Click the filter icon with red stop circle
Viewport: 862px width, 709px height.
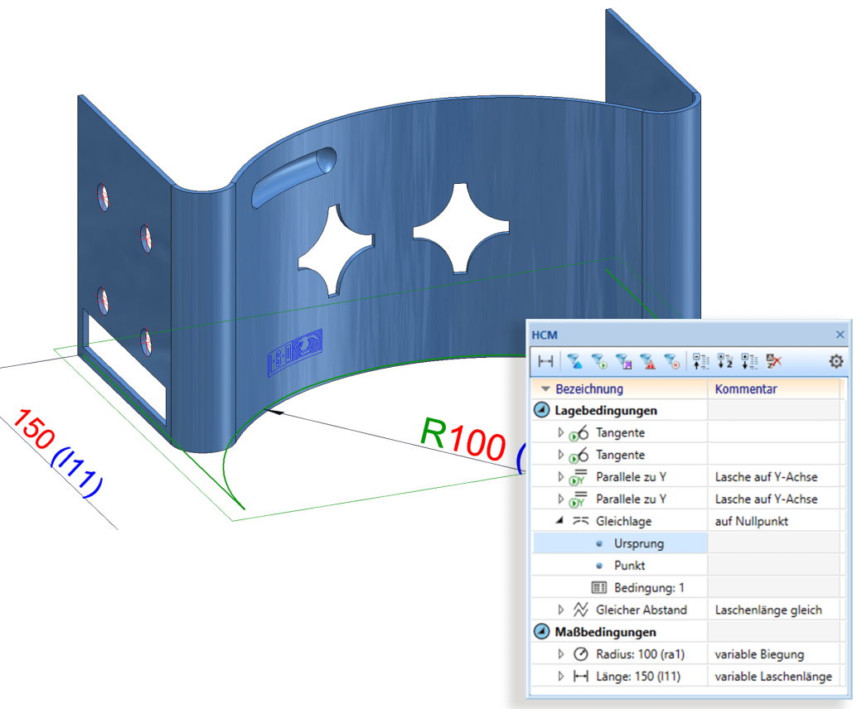pos(672,361)
